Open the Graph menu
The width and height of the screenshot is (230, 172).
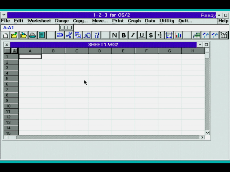click(134, 21)
